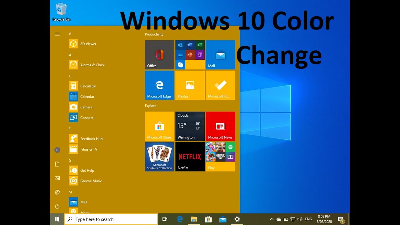The width and height of the screenshot is (400, 225).
Task: Open the Pictures shortcut in Start sidebar
Action: pos(57,178)
